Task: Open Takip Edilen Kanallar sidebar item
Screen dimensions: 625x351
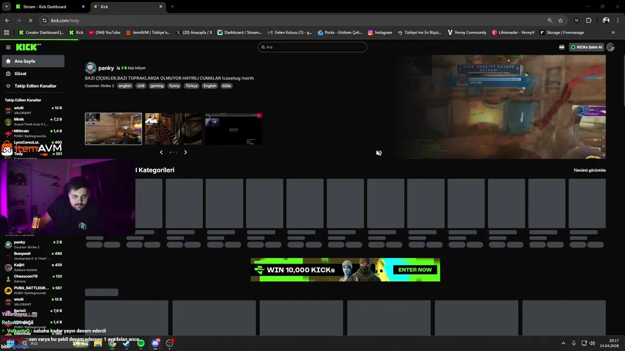Action: point(33,86)
